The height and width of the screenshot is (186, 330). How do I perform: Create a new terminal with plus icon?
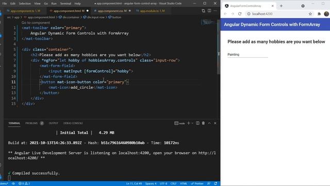coord(189,123)
